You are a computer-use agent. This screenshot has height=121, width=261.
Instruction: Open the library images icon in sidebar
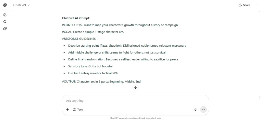coord(5,29)
